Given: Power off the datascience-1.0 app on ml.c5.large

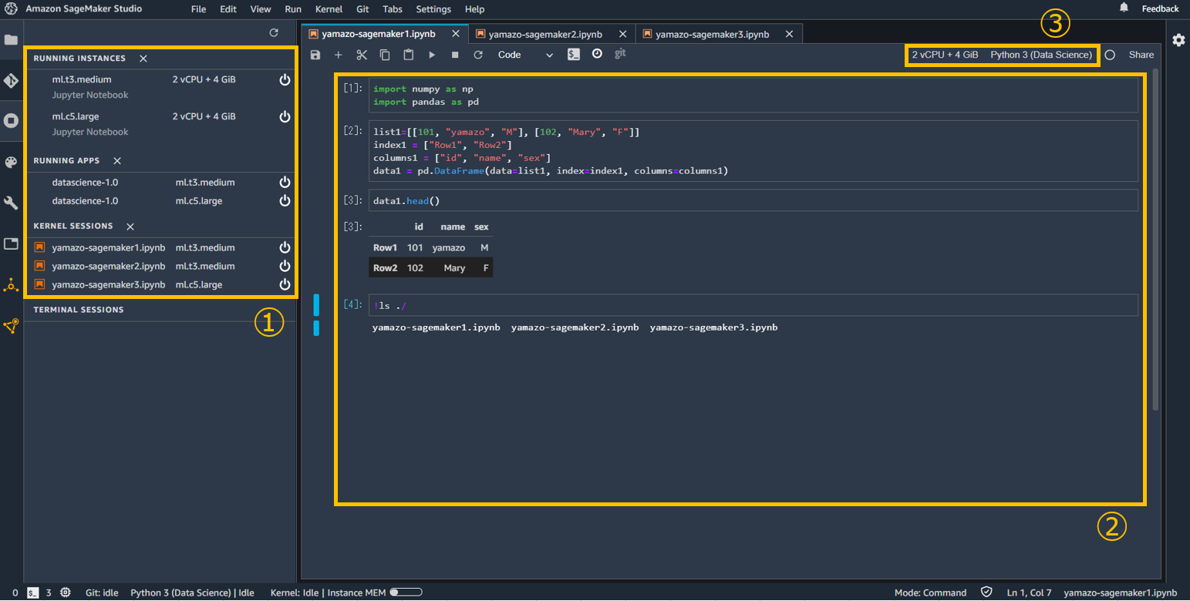Looking at the screenshot, I should [x=285, y=200].
